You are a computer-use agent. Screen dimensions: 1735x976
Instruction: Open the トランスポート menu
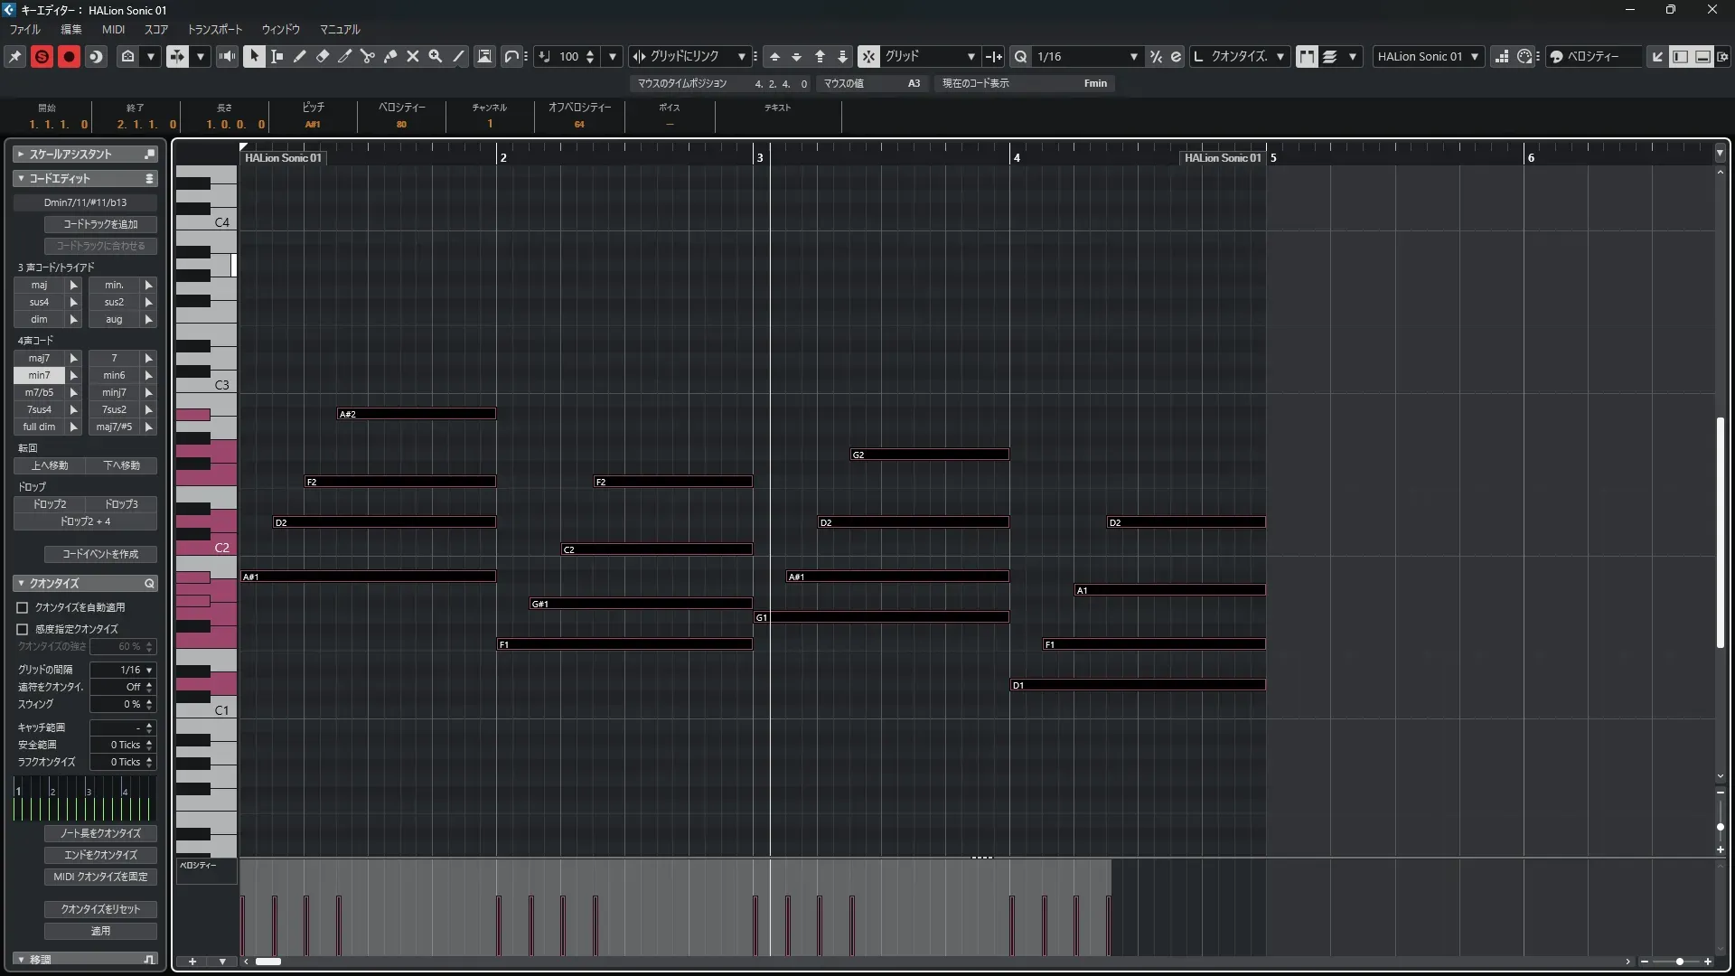click(214, 29)
